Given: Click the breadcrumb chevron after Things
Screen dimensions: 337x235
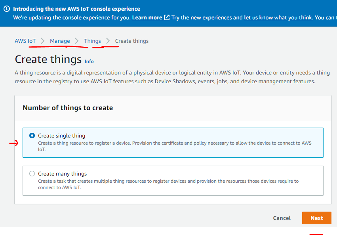Looking at the screenshot, I should 108,41.
